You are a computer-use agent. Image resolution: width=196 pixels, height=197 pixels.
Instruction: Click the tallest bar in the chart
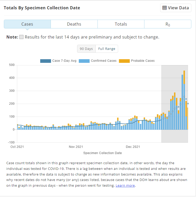184,100
